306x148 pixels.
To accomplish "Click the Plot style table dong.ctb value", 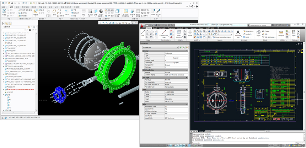I will [x=176, y=82].
